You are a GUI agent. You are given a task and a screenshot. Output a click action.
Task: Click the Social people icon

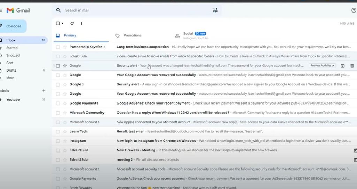click(x=177, y=36)
